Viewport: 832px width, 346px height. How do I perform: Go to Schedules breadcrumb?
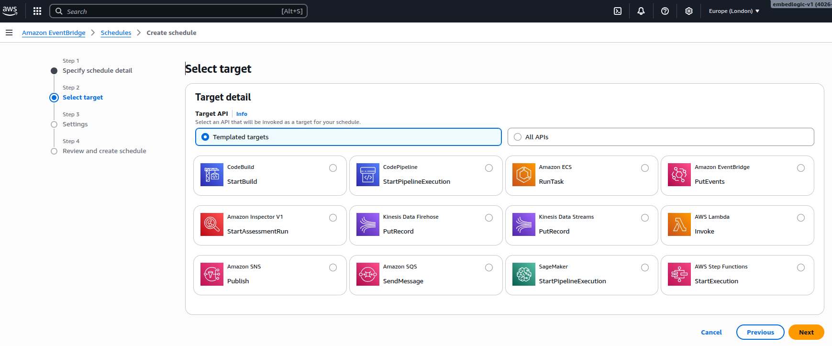coord(116,33)
